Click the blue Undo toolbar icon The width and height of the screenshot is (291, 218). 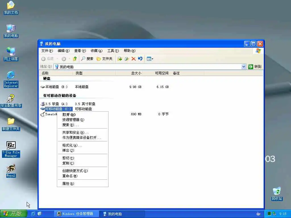click(140, 59)
